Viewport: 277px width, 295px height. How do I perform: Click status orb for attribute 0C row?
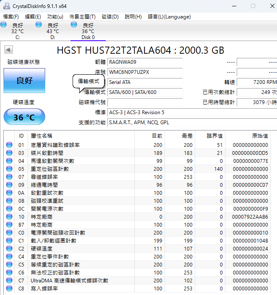pos(9,209)
